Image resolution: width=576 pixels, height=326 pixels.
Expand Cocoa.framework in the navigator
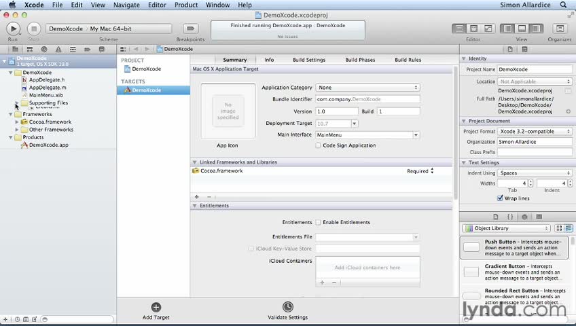(17, 122)
